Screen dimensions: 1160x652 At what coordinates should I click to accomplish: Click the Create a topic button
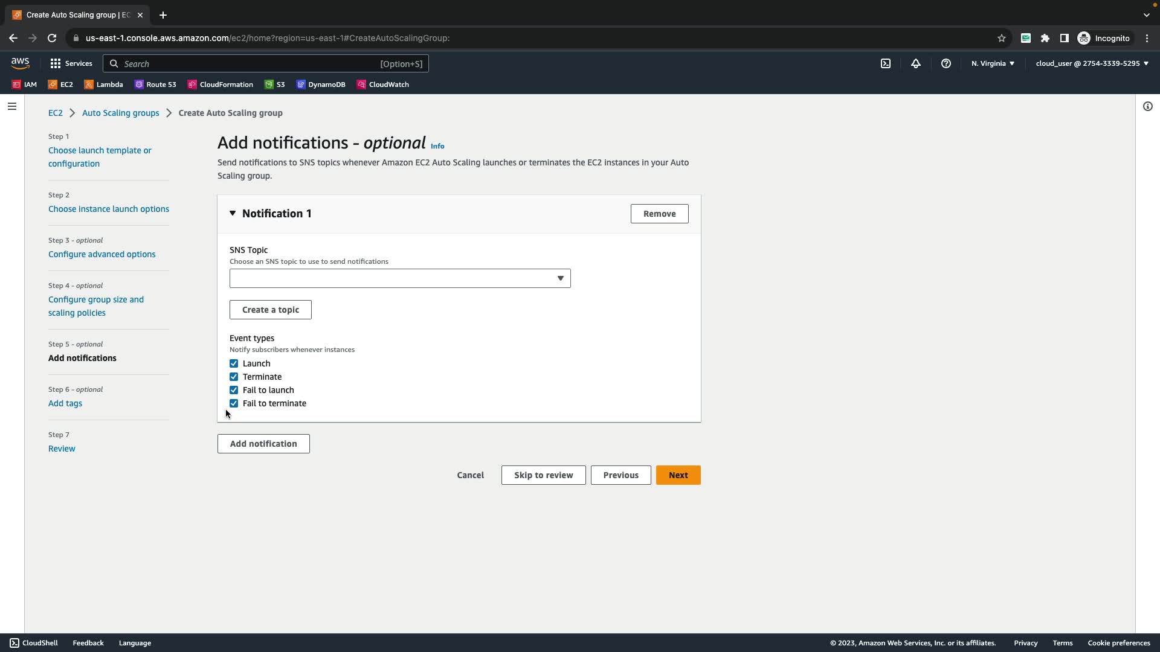click(x=270, y=310)
